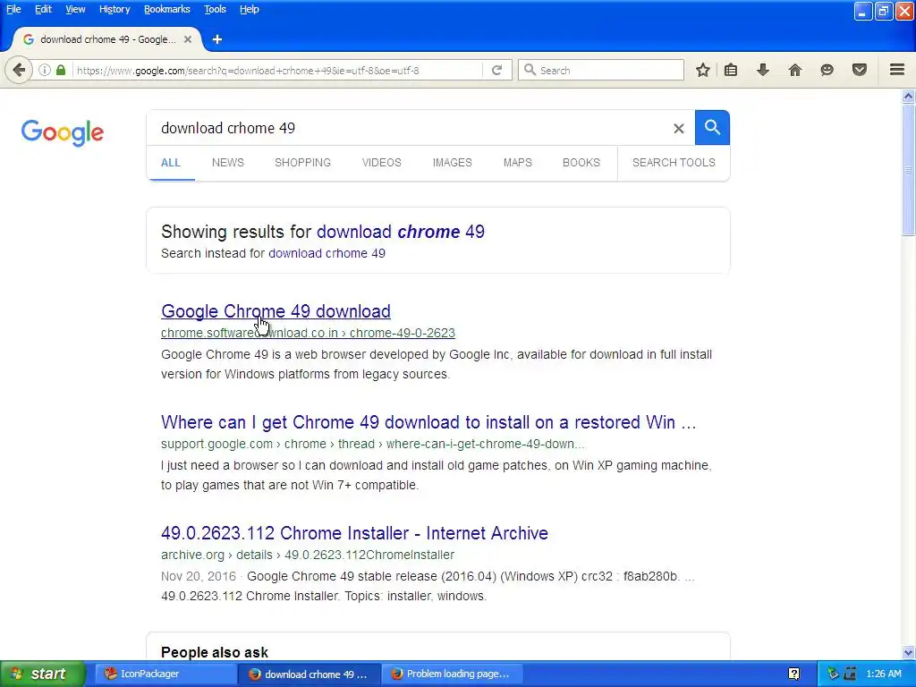Go back using the back arrow
The height and width of the screenshot is (687, 916).
tap(19, 70)
